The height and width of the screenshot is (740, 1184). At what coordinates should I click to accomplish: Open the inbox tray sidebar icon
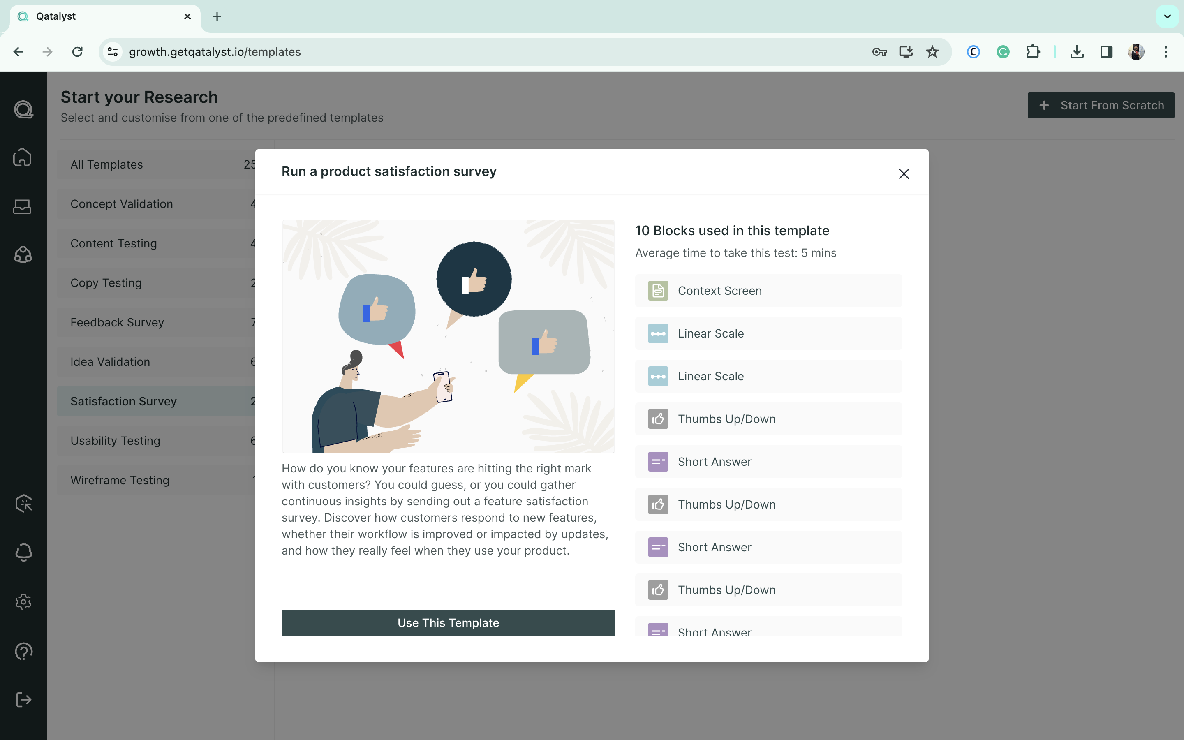click(23, 206)
